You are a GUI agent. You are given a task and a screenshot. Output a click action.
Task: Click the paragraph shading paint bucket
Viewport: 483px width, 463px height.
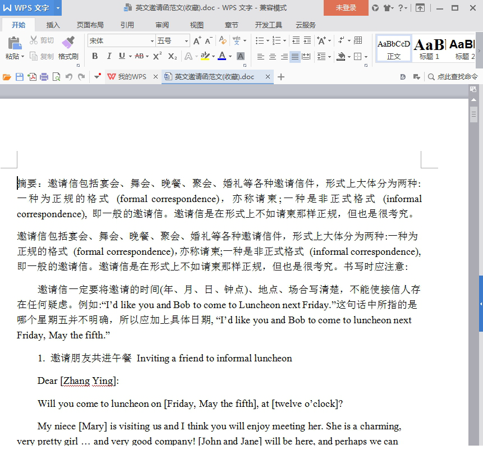341,57
